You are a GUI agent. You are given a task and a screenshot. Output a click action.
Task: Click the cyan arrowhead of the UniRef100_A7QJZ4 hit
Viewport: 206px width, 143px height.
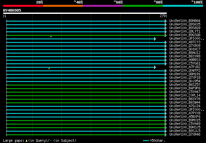(x=166, y=106)
